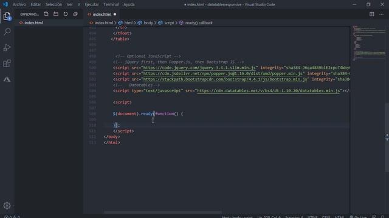The image size is (389, 218).
Task: Click the UTF-8 encoding indicator
Action: 312,217
